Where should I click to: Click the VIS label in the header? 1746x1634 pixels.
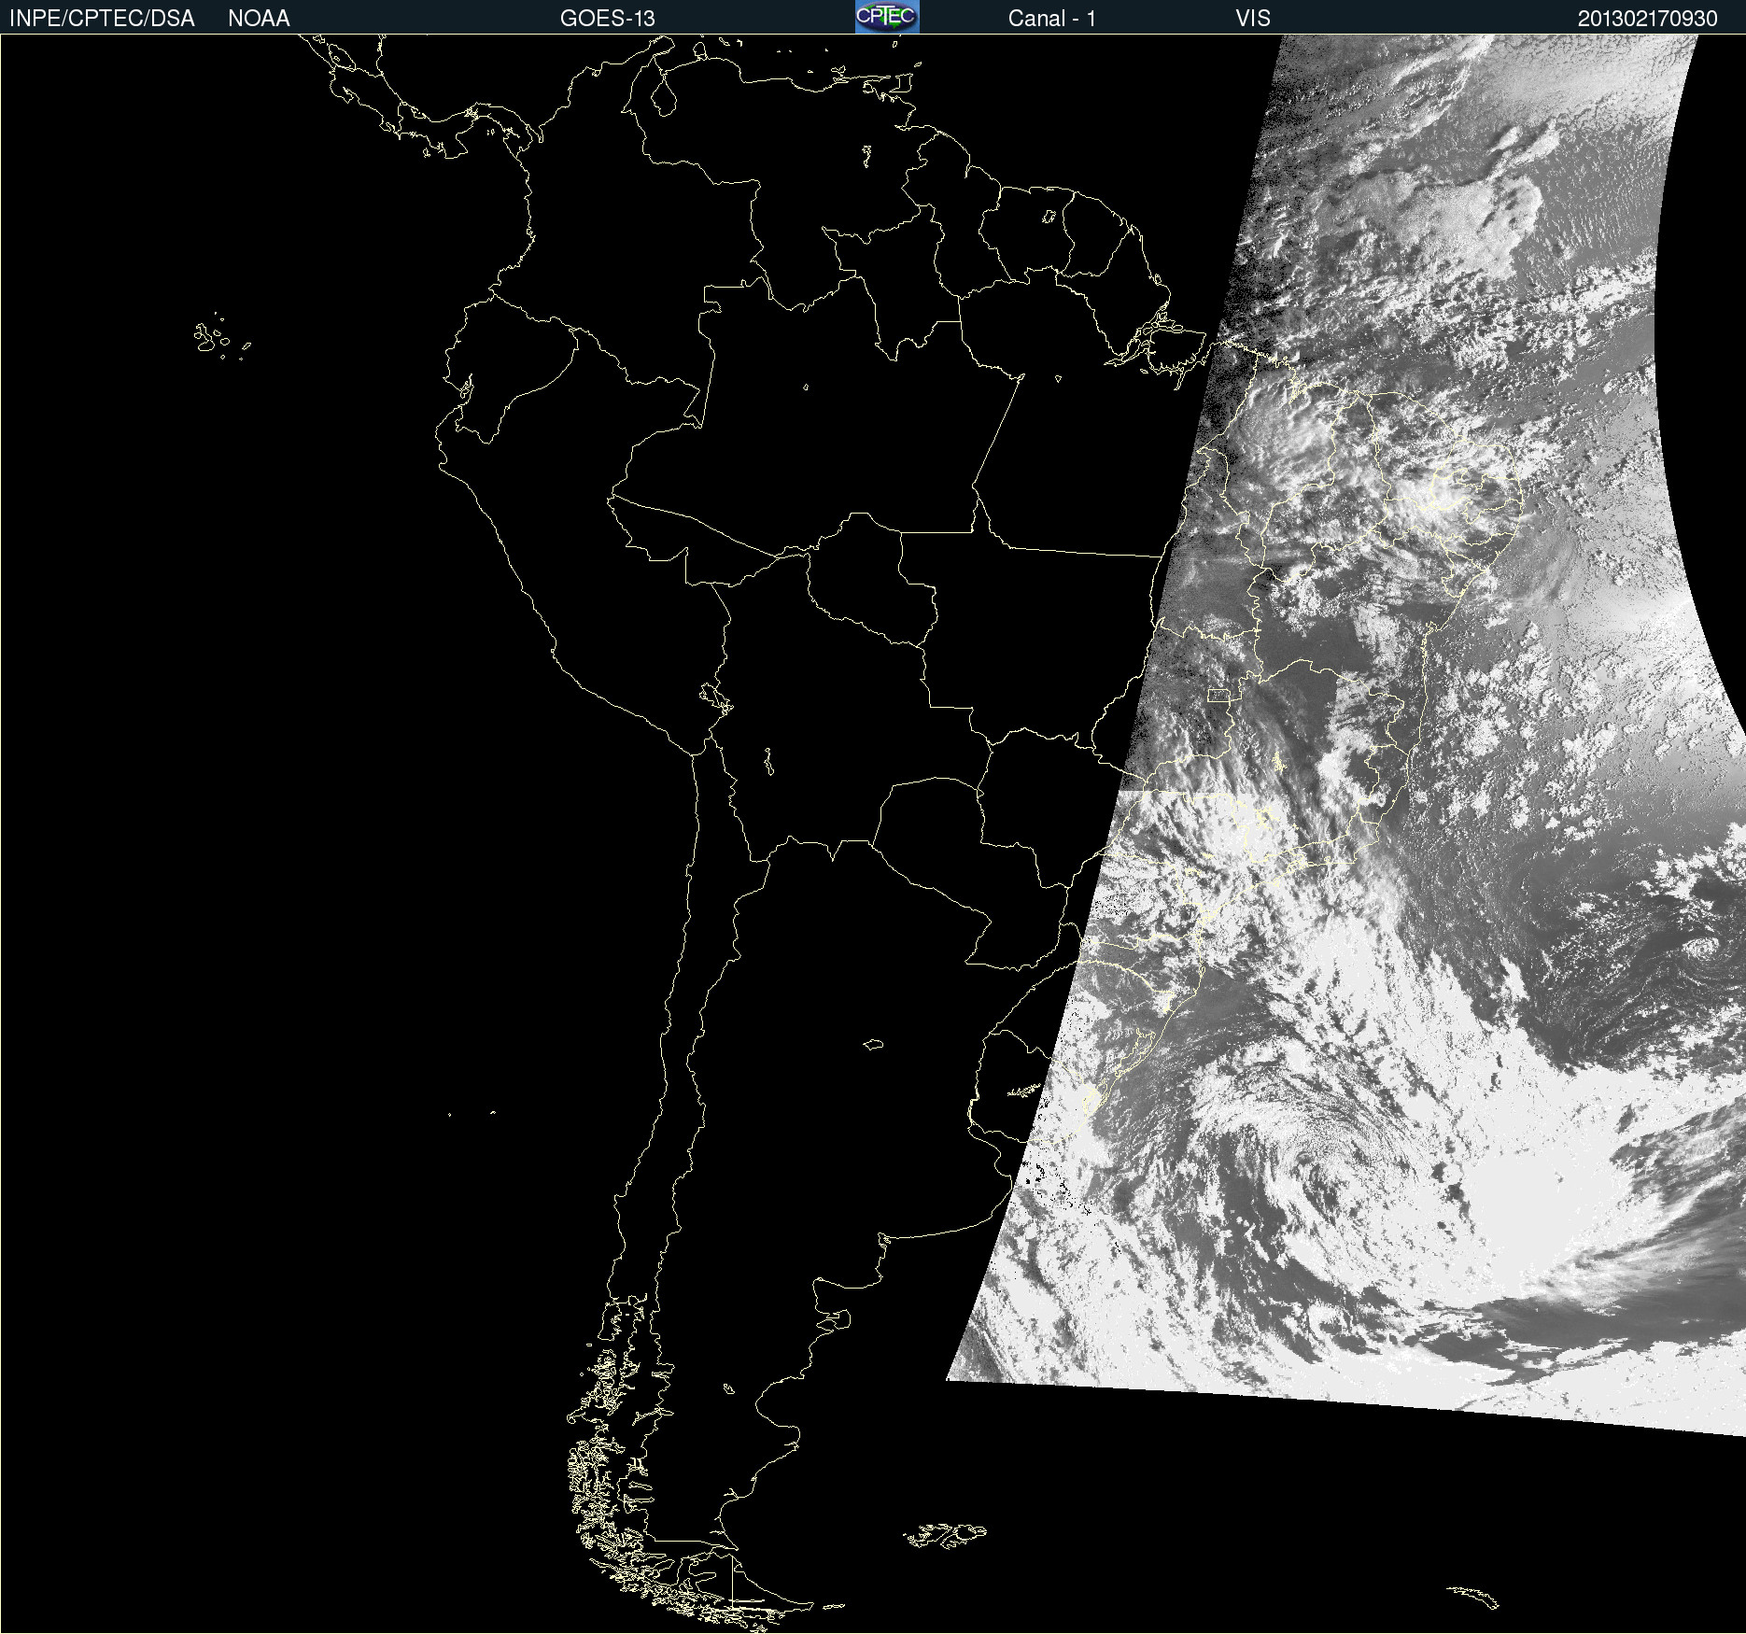tap(1253, 19)
